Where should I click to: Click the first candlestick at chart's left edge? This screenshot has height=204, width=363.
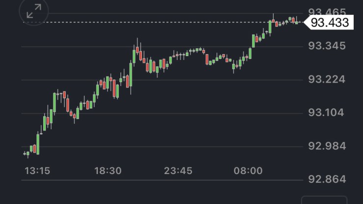26,154
